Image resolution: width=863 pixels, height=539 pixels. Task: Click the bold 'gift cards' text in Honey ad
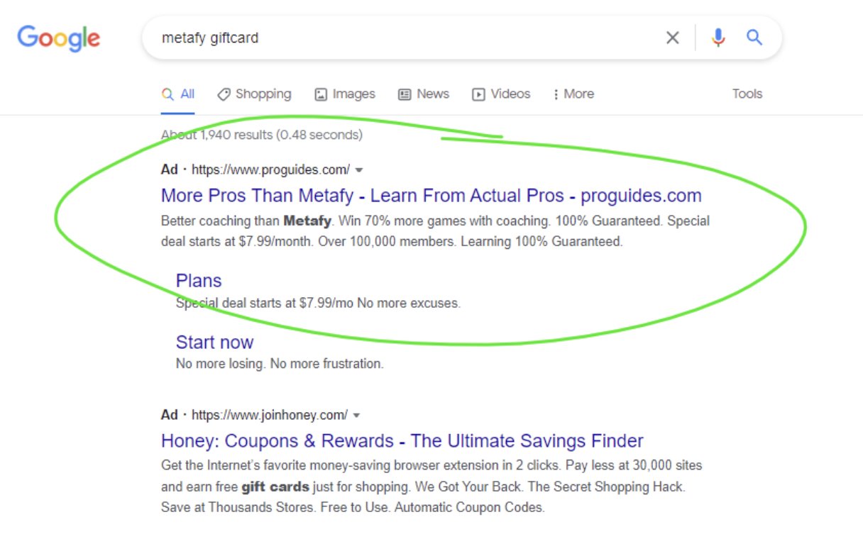click(275, 487)
